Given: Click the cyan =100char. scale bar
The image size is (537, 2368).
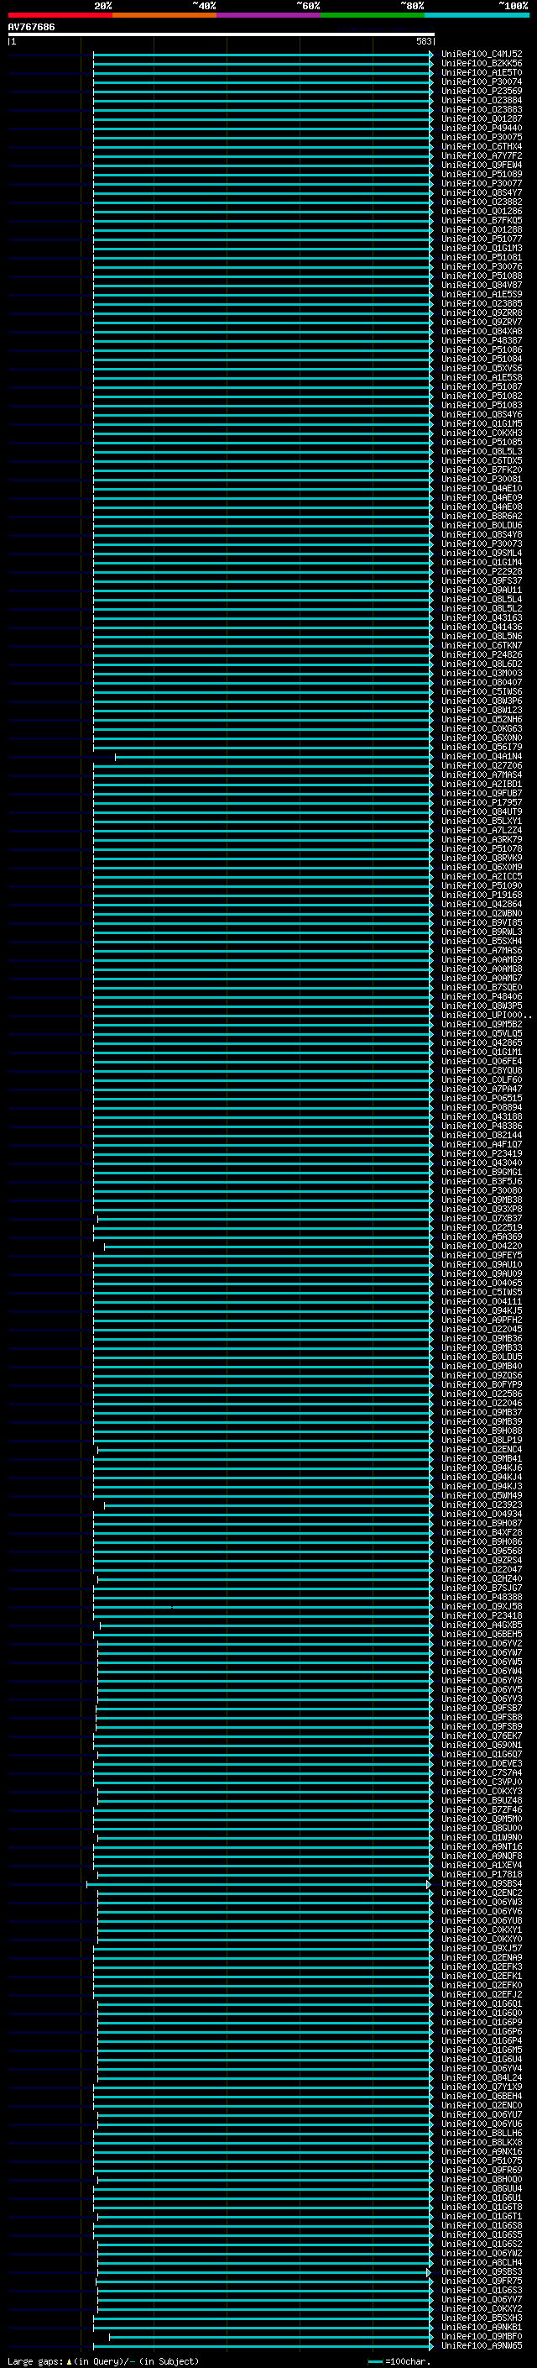Looking at the screenshot, I should [x=374, y=2361].
